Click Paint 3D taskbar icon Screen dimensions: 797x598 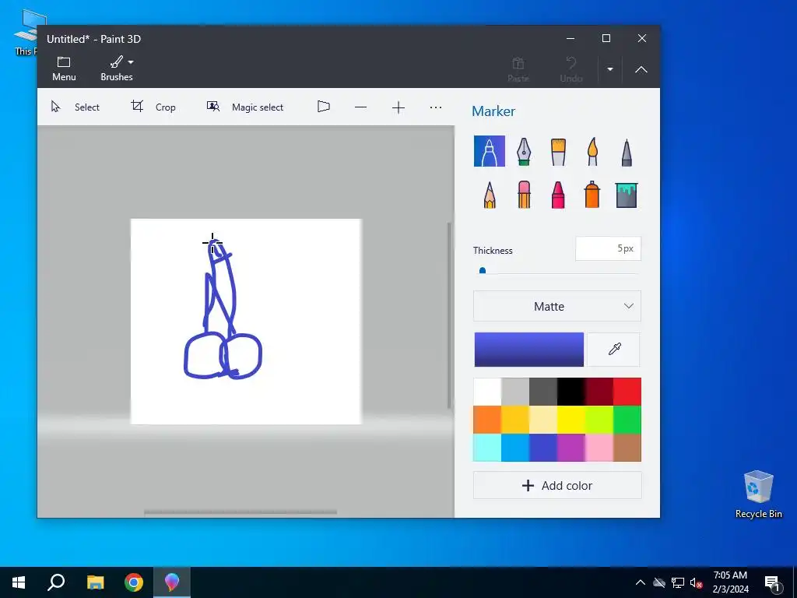[x=172, y=582]
